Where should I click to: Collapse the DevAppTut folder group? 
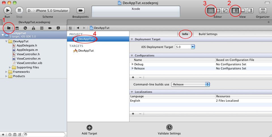point(7,41)
